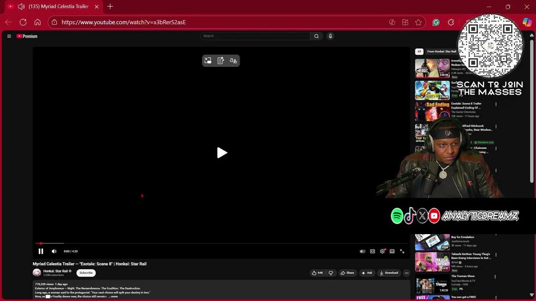536x301 pixels.
Task: Like the video with thumbs up
Action: (317, 273)
